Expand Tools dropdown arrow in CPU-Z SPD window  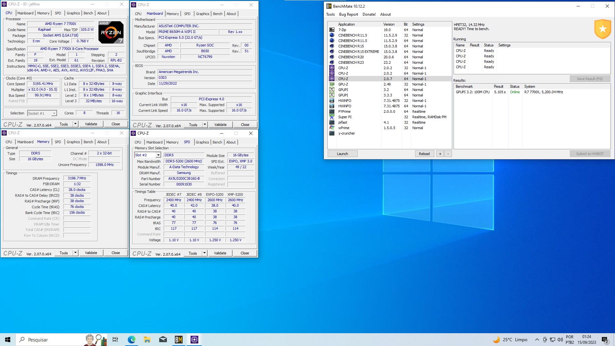pos(204,253)
